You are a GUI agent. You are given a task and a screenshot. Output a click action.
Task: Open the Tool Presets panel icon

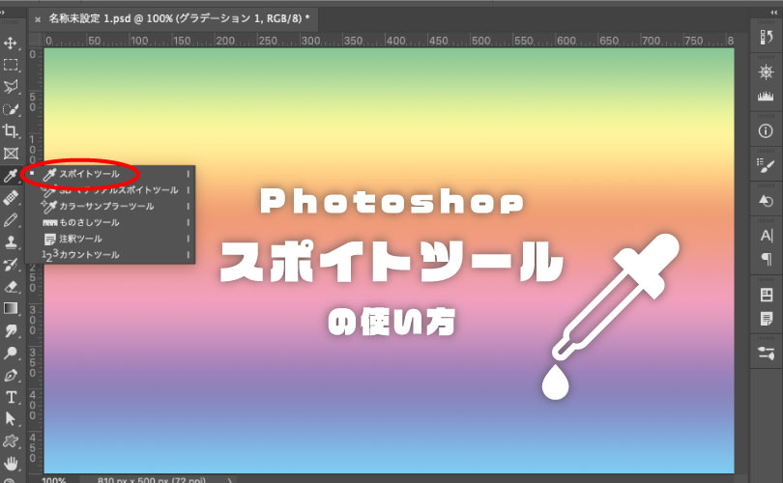tap(766, 354)
